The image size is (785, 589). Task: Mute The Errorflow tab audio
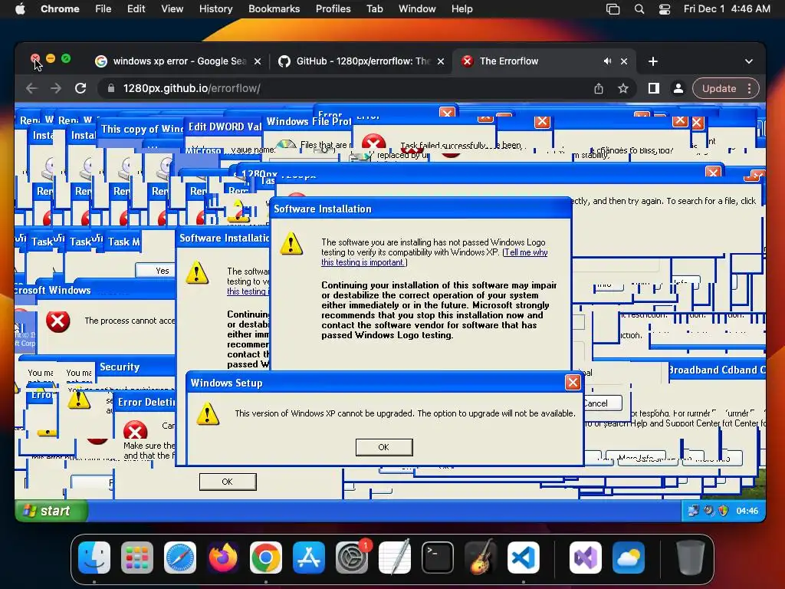point(607,61)
